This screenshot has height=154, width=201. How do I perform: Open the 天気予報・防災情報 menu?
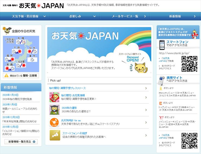[25, 16]
